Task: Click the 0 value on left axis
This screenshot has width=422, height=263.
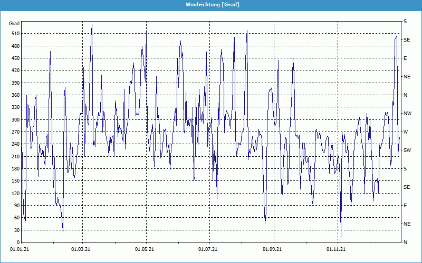Action: pyautogui.click(x=17, y=242)
